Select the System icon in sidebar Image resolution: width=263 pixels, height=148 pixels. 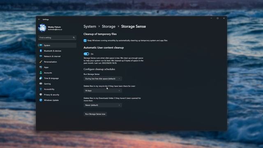pyautogui.click(x=41, y=45)
